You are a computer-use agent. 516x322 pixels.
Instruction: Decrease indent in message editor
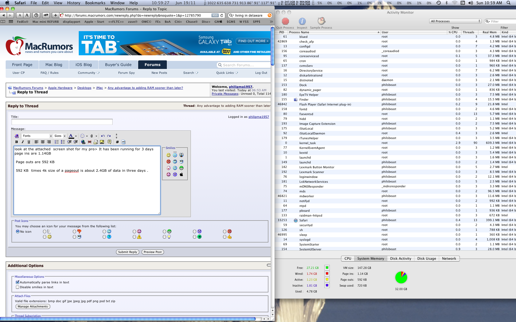tap(69, 142)
